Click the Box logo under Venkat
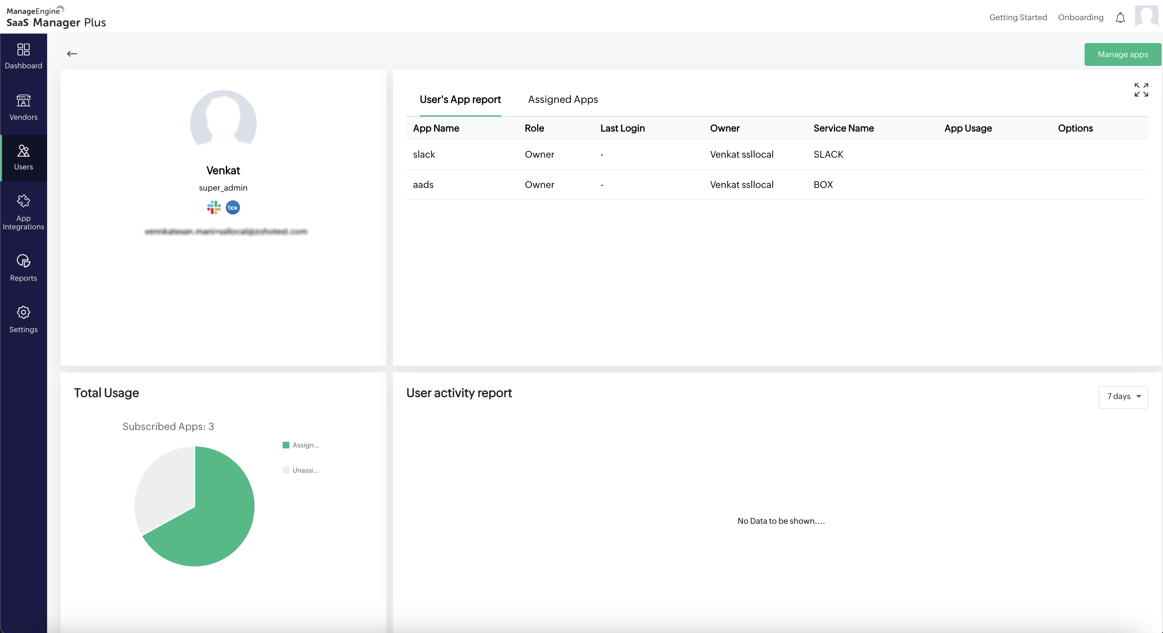 click(x=233, y=208)
